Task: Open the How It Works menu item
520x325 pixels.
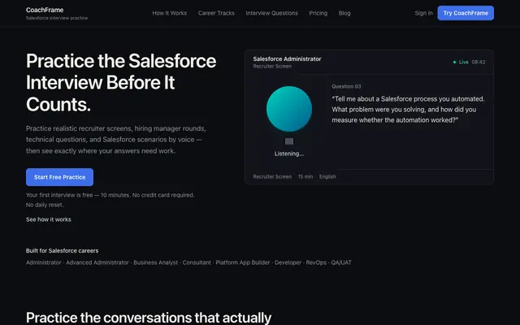Action: point(170,13)
